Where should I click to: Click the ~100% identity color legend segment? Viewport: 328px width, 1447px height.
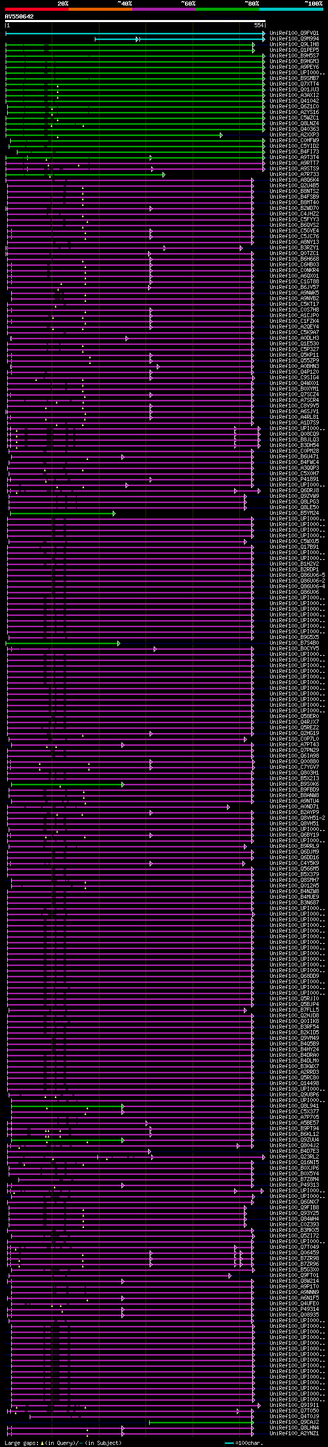coord(292,9)
